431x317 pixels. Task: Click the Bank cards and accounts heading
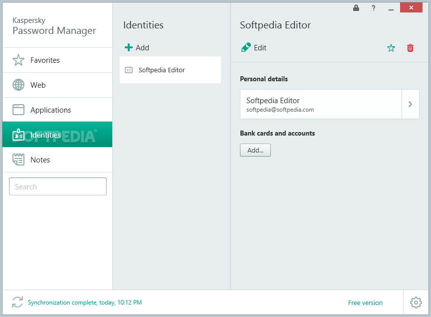(x=277, y=133)
